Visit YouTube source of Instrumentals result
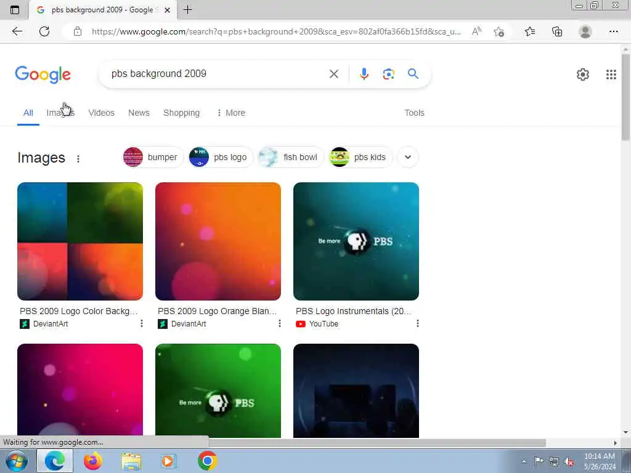Screen dimensions: 631x473 [x=317, y=324]
